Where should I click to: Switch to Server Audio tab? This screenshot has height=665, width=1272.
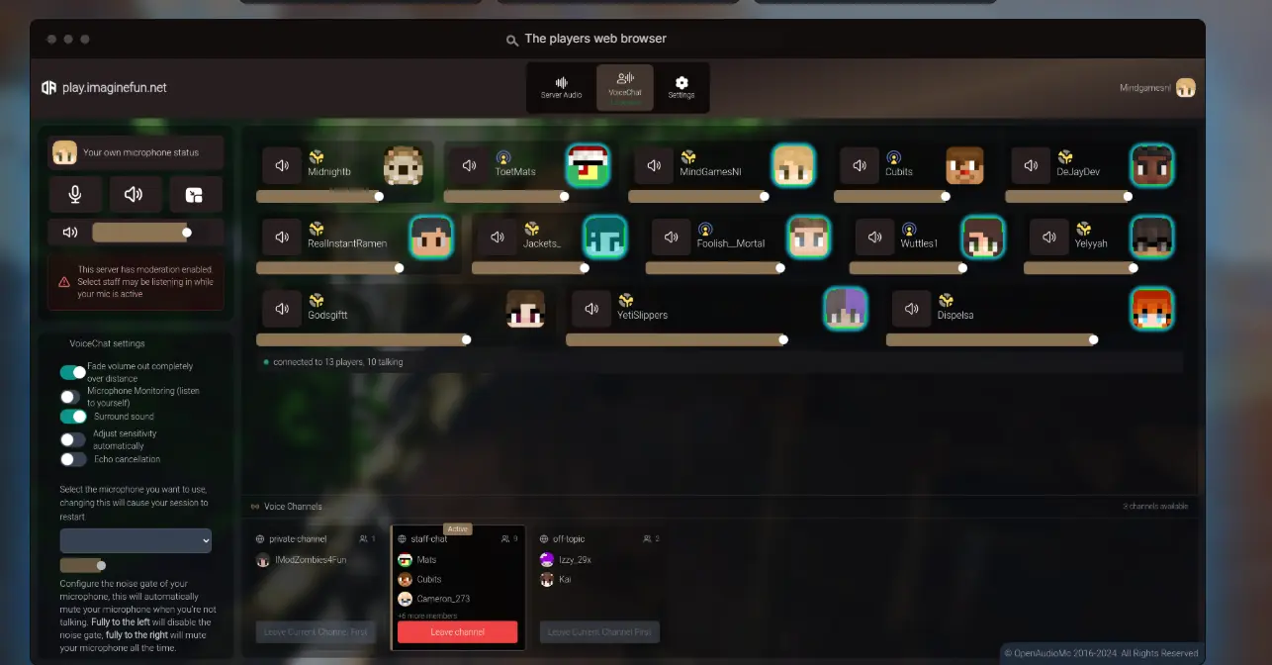pos(561,87)
